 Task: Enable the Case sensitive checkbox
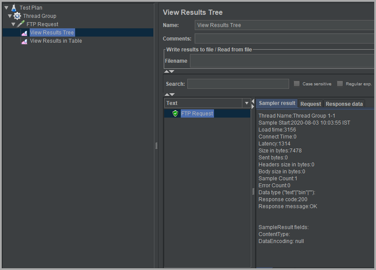297,84
